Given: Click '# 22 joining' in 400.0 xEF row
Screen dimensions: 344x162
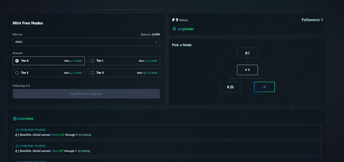Looking at the screenshot, I should tap(82, 151).
